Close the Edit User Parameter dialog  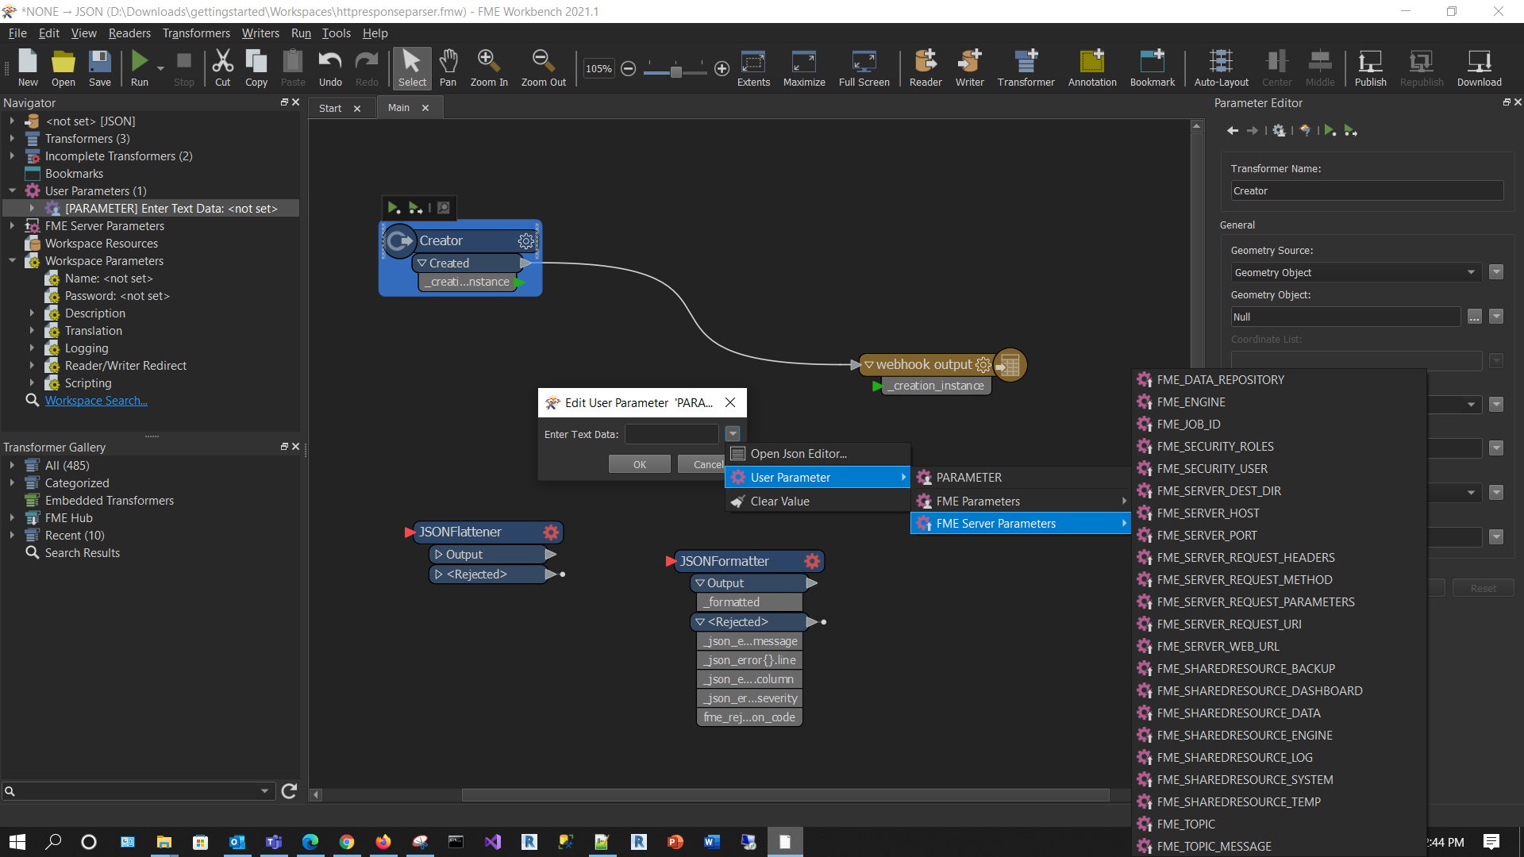(730, 402)
